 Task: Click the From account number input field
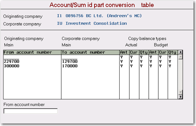click(31, 111)
